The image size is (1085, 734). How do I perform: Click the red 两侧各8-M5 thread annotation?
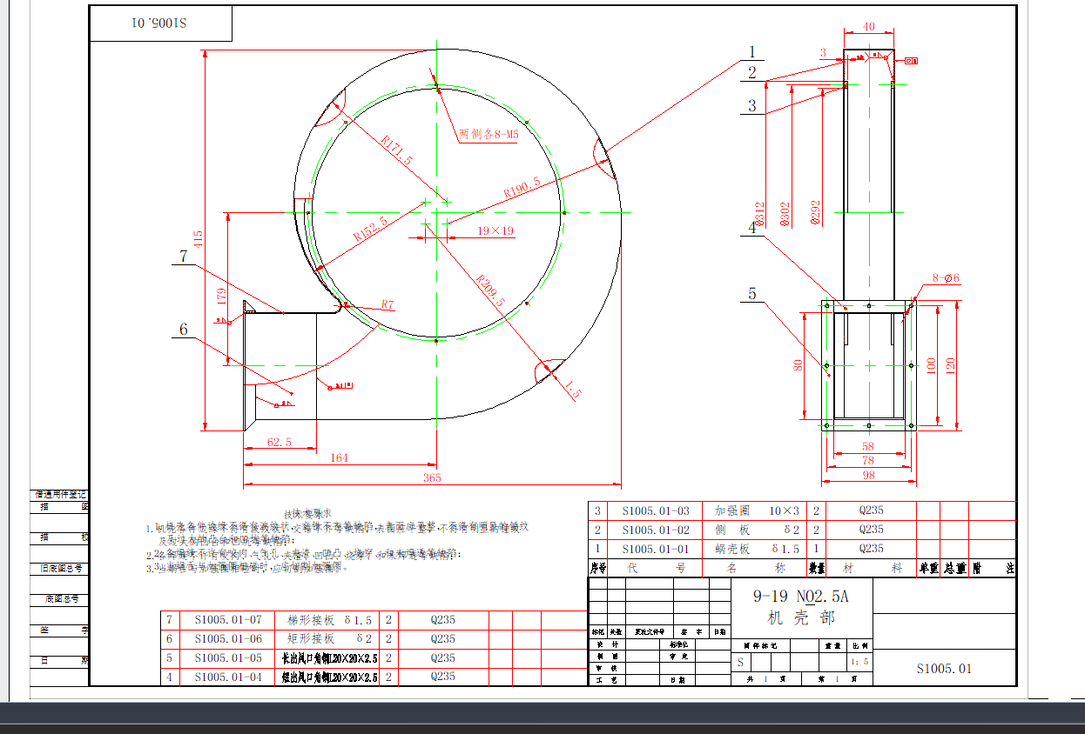489,135
